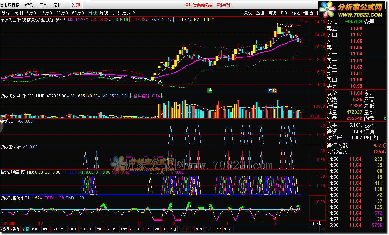389x235 pixels.
Task: Click the plus button in bottom bar
Action: pos(312,229)
